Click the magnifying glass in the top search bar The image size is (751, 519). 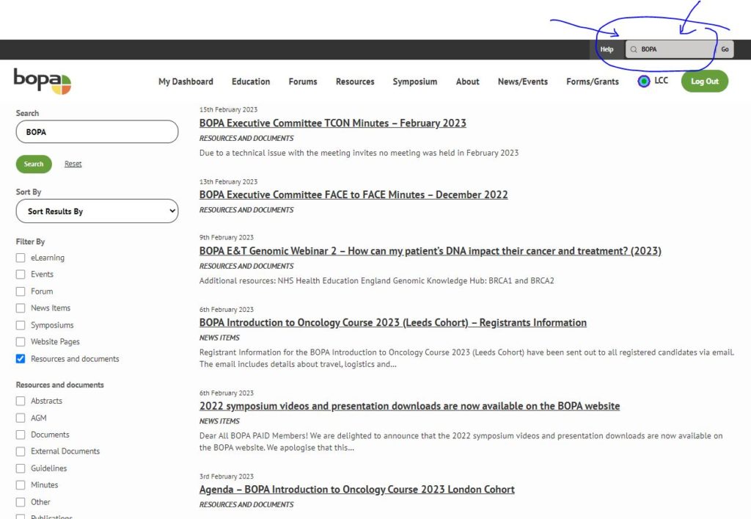point(634,49)
